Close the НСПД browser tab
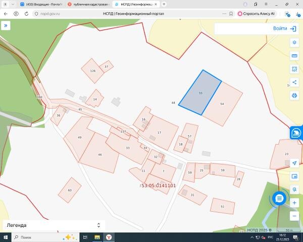Screen dimensions: 303x242 (x=156, y=4)
